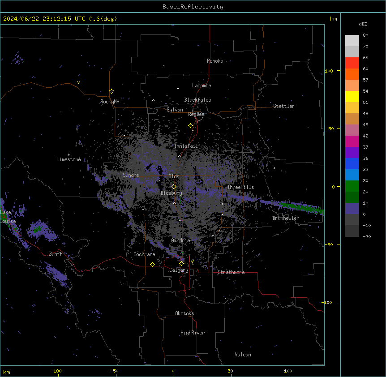Click the yellow diamond marker above RockyMH
Image resolution: width=386 pixels, height=377 pixels.
(112, 91)
